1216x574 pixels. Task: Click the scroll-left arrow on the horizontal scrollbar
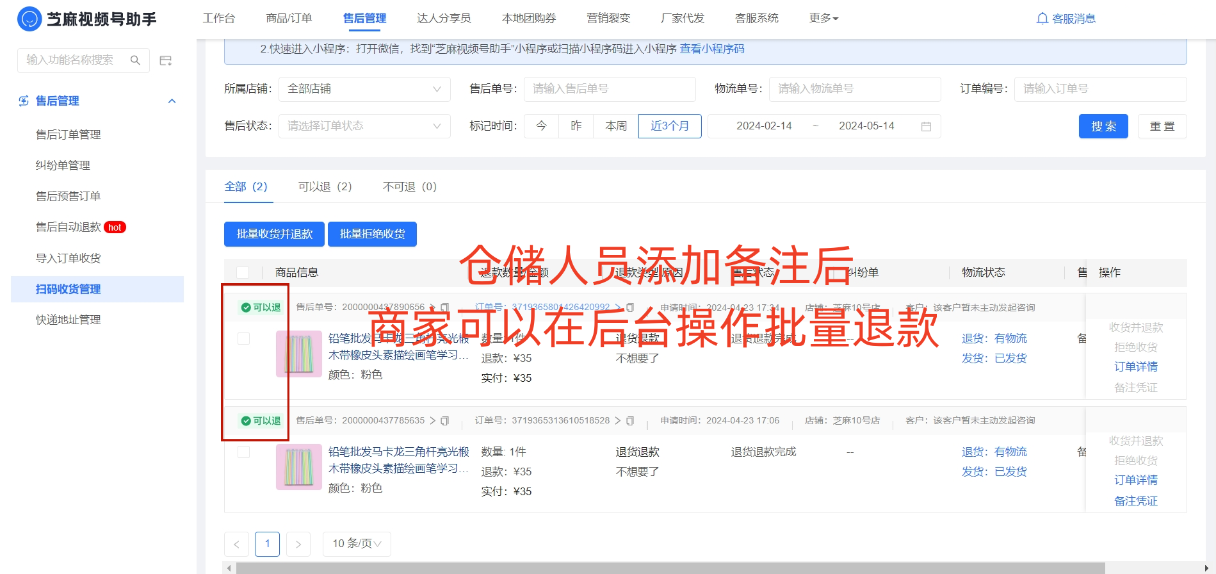[x=229, y=568]
